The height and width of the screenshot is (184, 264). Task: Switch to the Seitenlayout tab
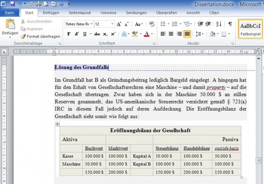click(80, 13)
